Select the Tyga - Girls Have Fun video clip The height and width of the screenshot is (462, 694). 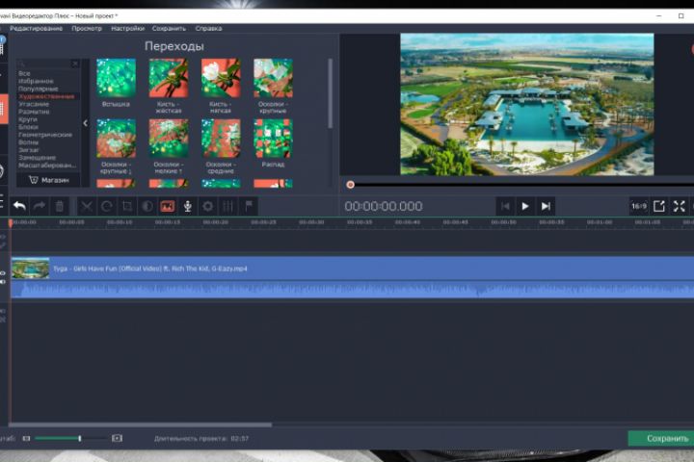click(x=353, y=269)
